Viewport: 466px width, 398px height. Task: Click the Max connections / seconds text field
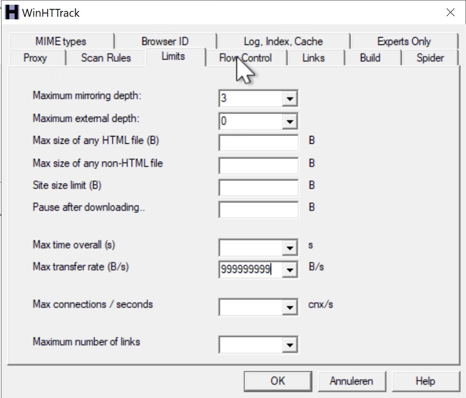(x=251, y=308)
